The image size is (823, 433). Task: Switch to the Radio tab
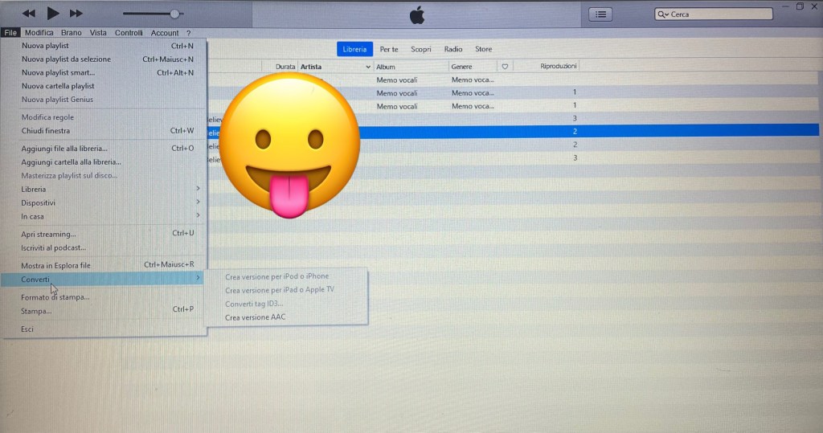pos(453,49)
